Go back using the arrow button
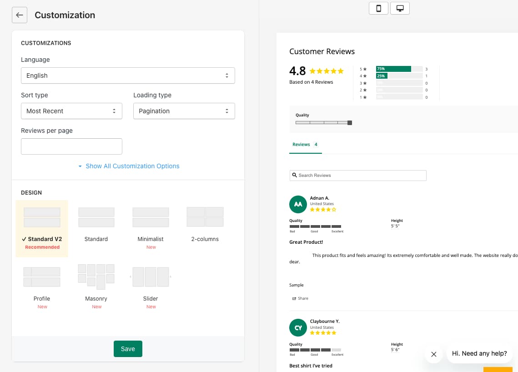This screenshot has height=372, width=518. pyautogui.click(x=20, y=15)
